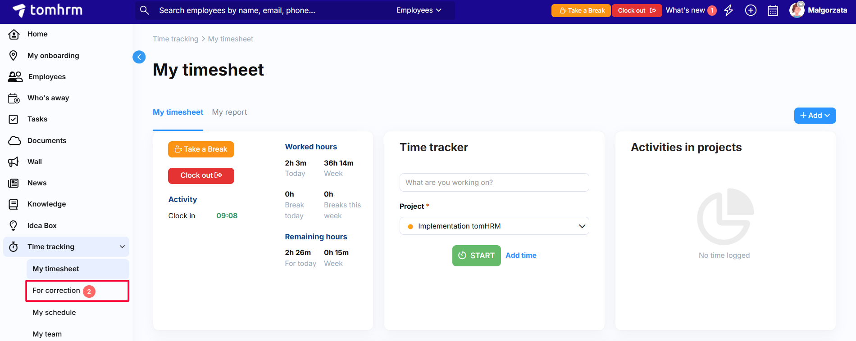Viewport: 856px width, 341px height.
Task: Open the blue Add dropdown button
Action: (815, 116)
